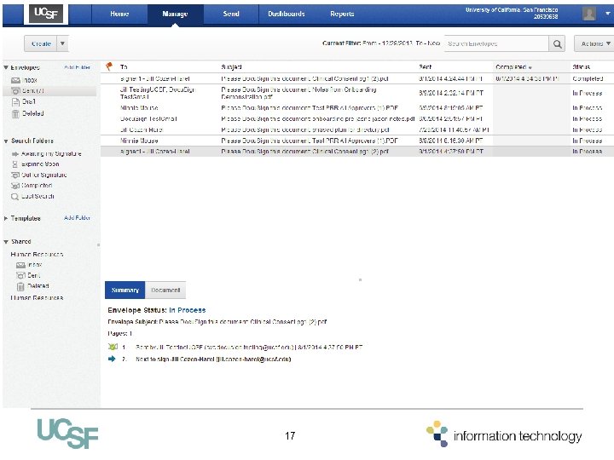The image size is (614, 460).
Task: Open the Dashboards tab
Action: (287, 14)
